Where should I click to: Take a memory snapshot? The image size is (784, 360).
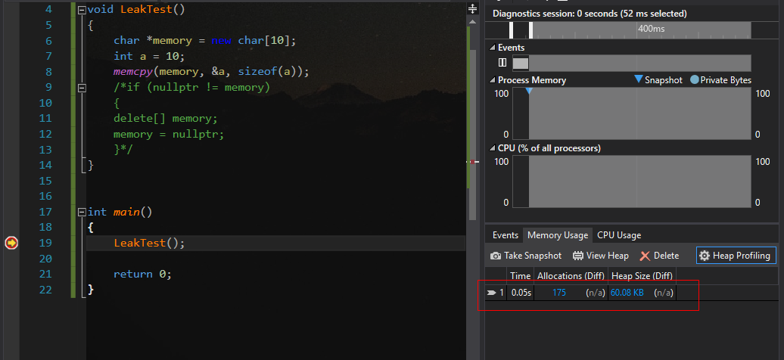pos(525,256)
